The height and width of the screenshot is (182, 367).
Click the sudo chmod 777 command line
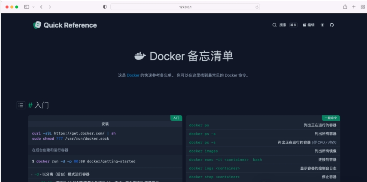(70, 138)
